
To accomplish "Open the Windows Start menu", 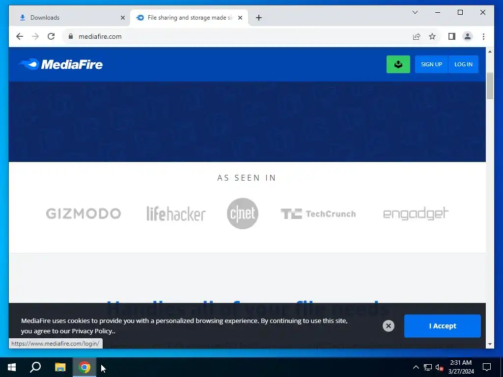I will click(x=12, y=367).
